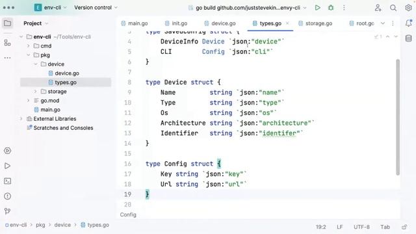This screenshot has width=416, height=234.
Task: Open IDE settings gear
Action: 408,8
